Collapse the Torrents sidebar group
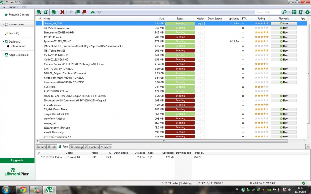This screenshot has width=311, height=194. coord(3,24)
